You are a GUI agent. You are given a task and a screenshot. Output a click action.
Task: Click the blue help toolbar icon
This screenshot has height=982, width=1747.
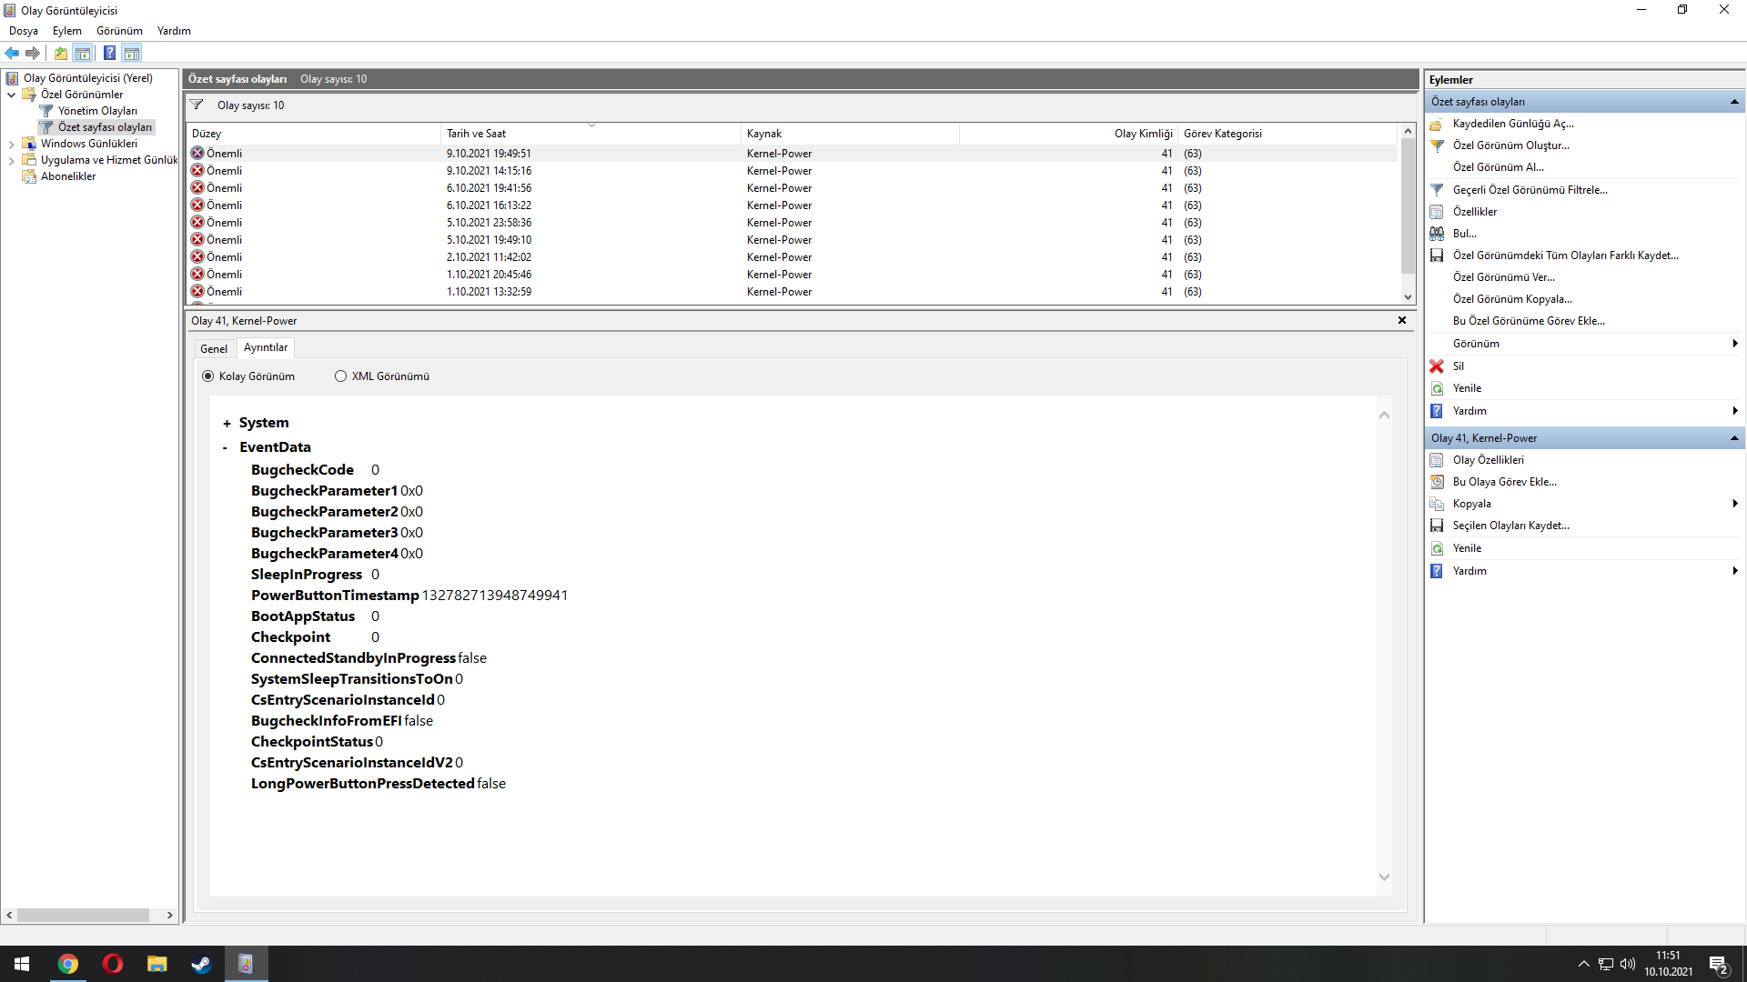109,53
